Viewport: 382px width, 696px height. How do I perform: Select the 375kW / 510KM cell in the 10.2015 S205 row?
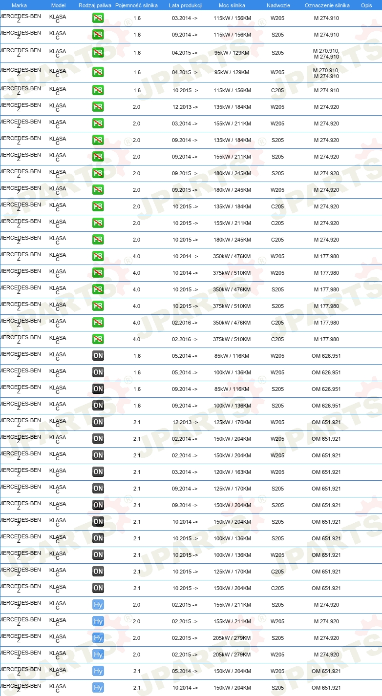pyautogui.click(x=232, y=306)
